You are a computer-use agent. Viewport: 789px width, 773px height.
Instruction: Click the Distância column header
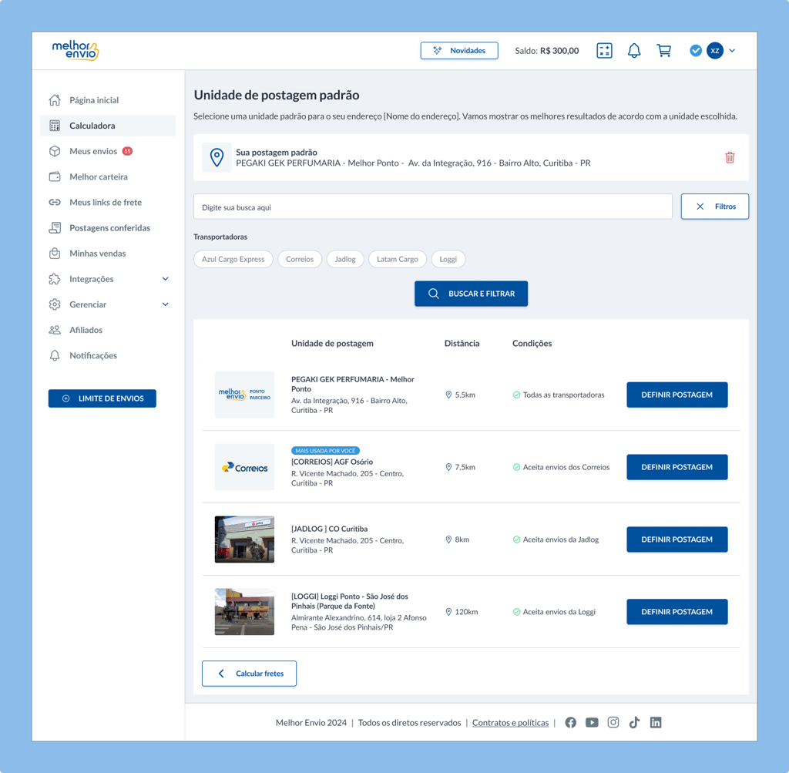pyautogui.click(x=462, y=343)
